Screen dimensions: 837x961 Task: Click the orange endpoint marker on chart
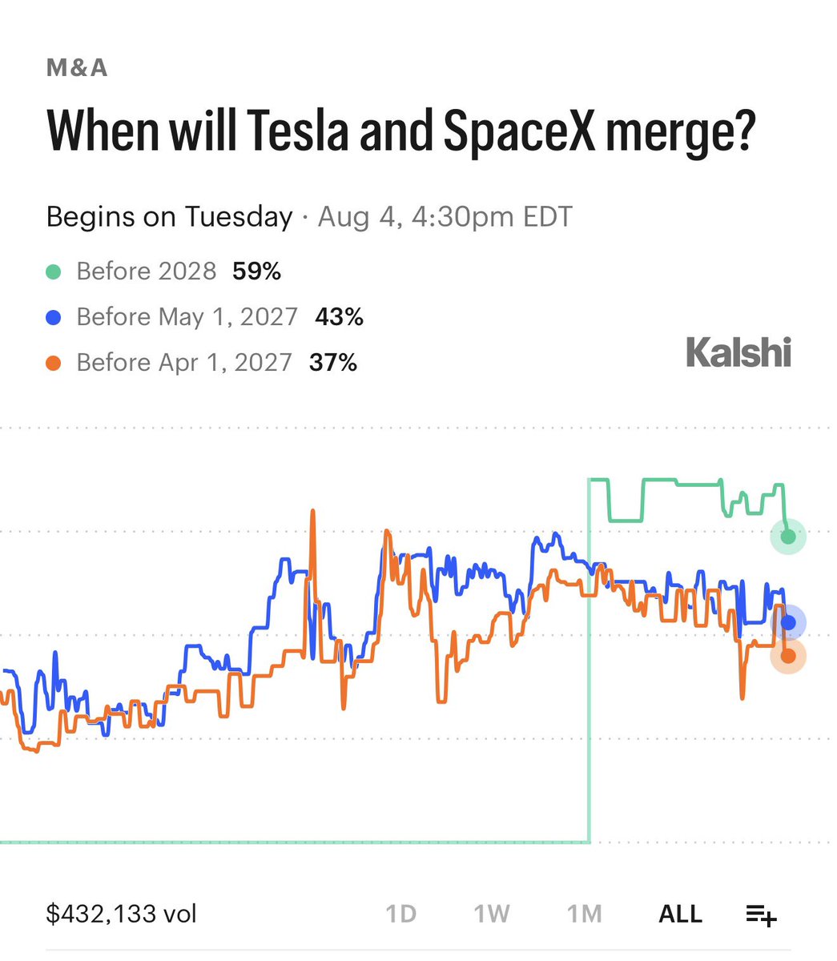788,656
